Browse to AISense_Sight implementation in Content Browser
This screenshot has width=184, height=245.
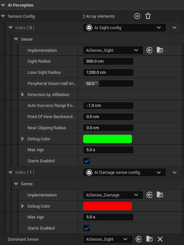pos(160,50)
